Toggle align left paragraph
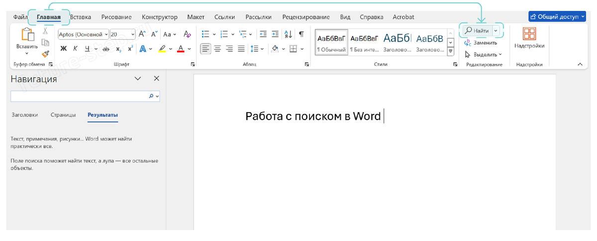 (x=205, y=49)
